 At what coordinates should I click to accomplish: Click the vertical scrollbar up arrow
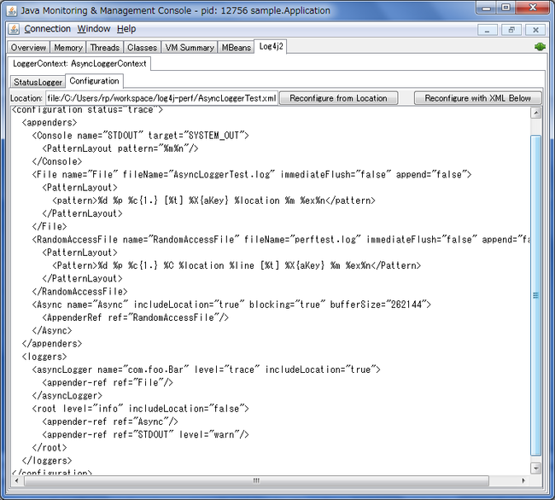pyautogui.click(x=536, y=113)
